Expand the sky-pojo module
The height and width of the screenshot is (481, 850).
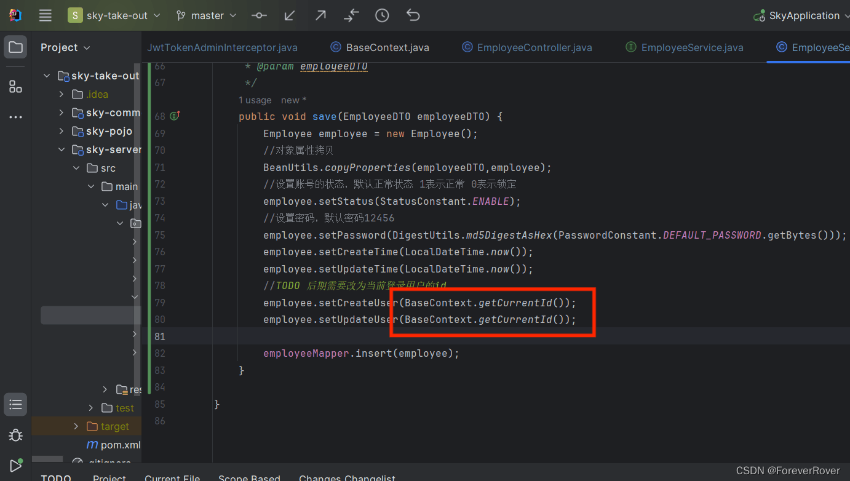61,131
